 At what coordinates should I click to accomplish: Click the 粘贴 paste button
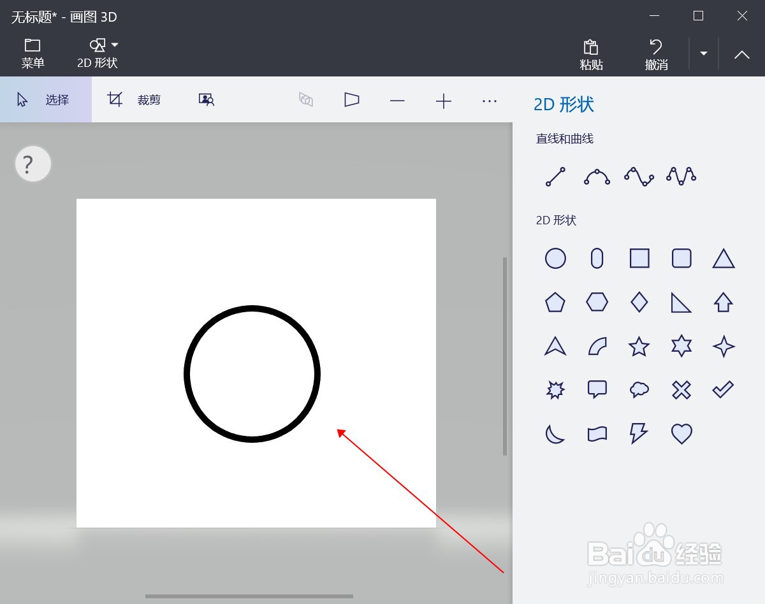(x=592, y=55)
